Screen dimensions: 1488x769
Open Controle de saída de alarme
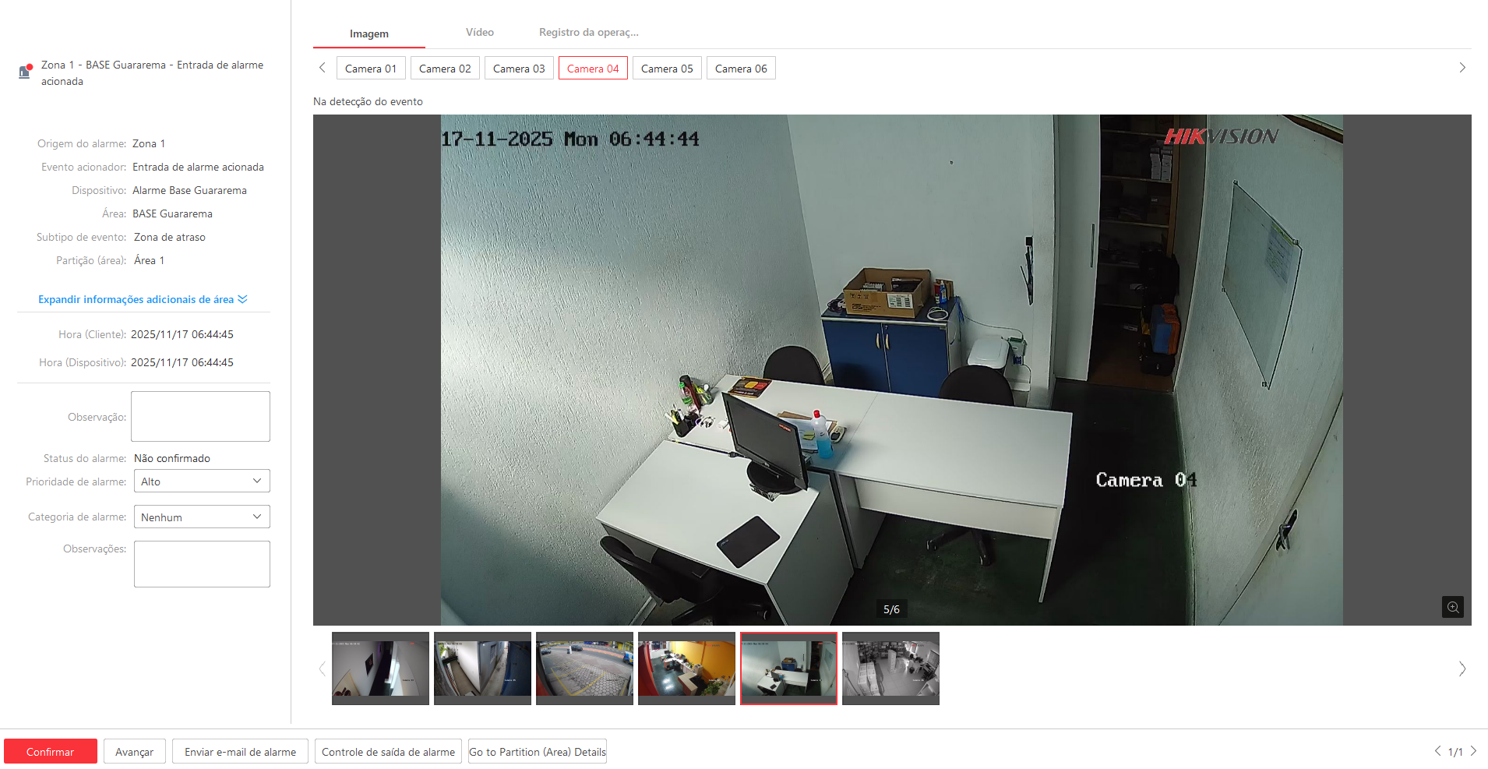(388, 752)
